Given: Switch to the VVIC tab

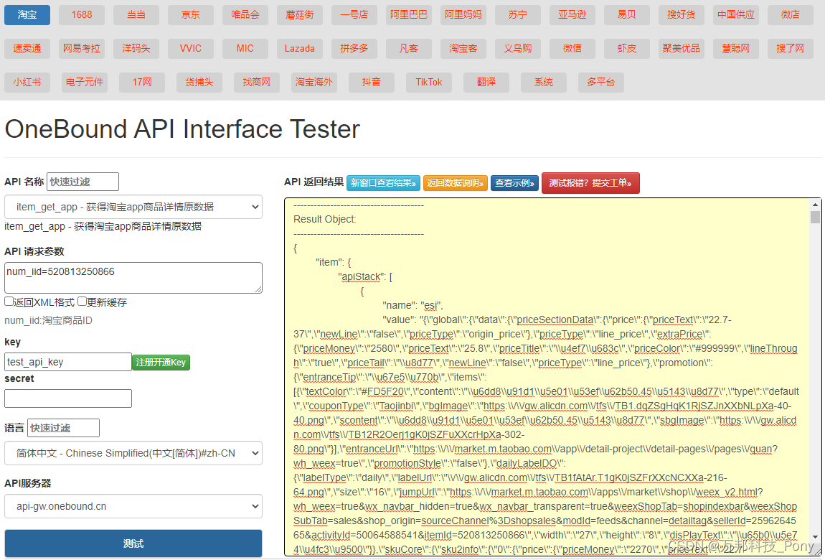Looking at the screenshot, I should point(190,48).
